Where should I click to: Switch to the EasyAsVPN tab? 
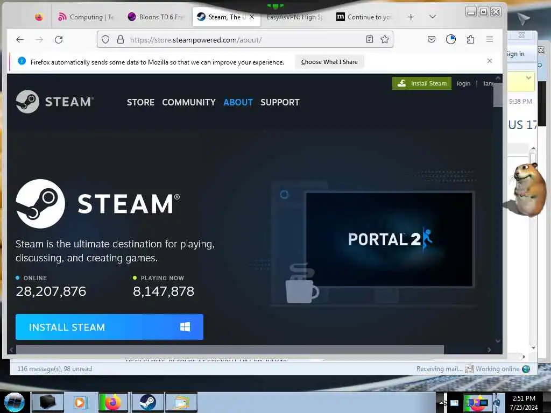(294, 17)
